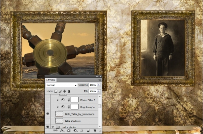Open the Layers panel options menu
Image resolution: width=203 pixels, height=134 pixels.
[99, 80]
